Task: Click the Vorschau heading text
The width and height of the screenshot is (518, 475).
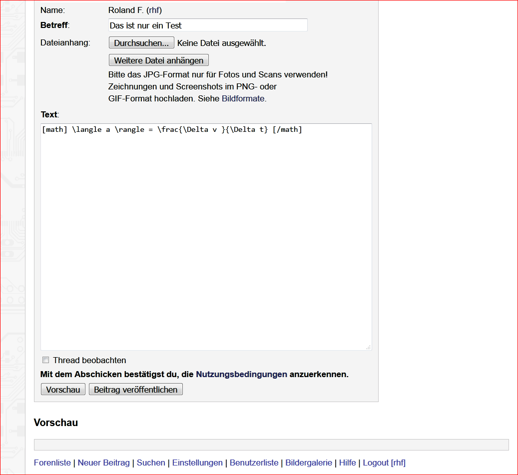Action: click(56, 423)
